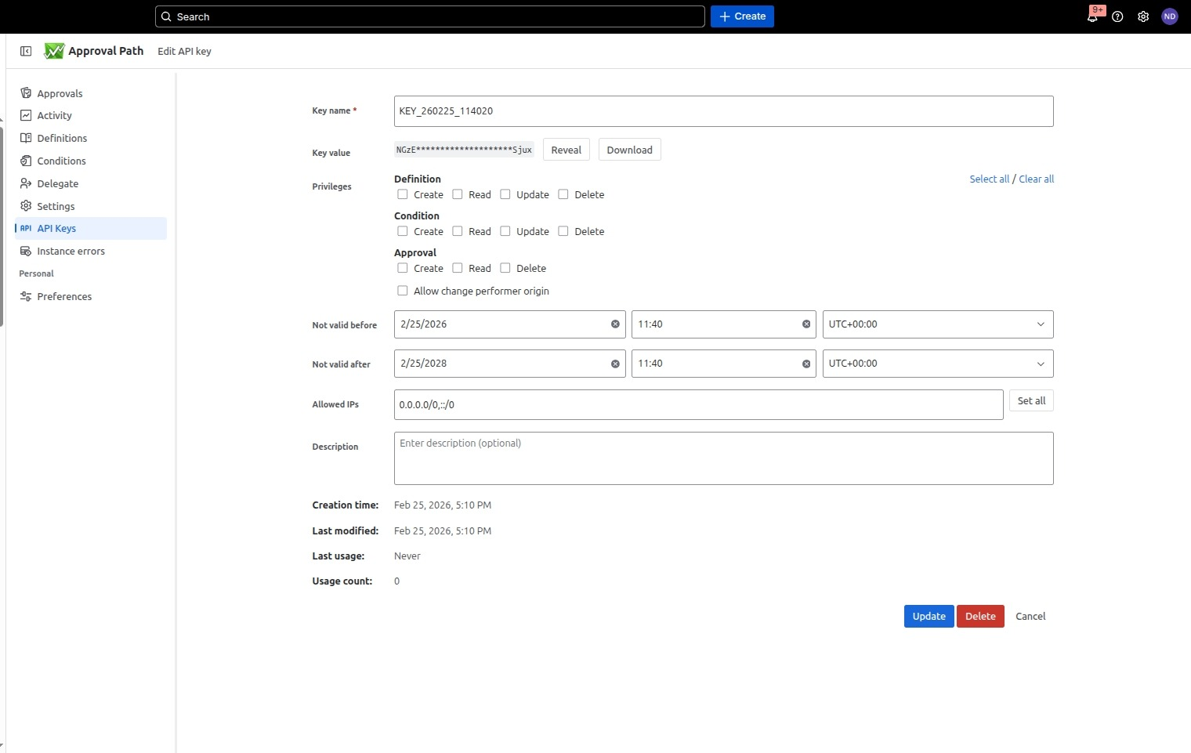Image resolution: width=1191 pixels, height=753 pixels.
Task: Open the ND user avatar menu
Action: click(x=1169, y=16)
